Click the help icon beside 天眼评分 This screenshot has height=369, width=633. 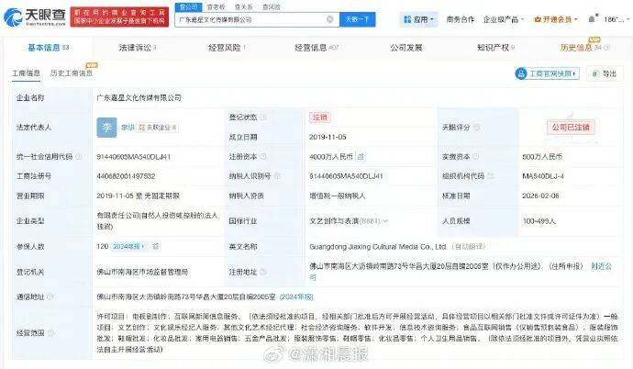(x=476, y=128)
